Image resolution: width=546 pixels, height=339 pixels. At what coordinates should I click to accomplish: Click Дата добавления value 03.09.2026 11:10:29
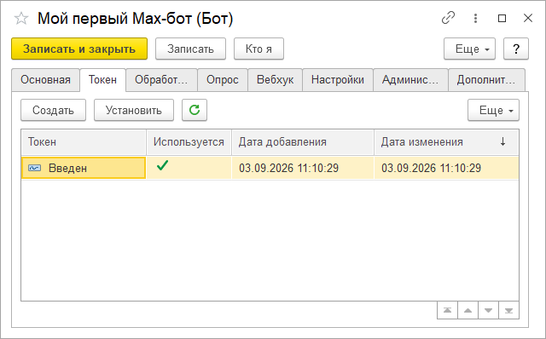point(288,169)
